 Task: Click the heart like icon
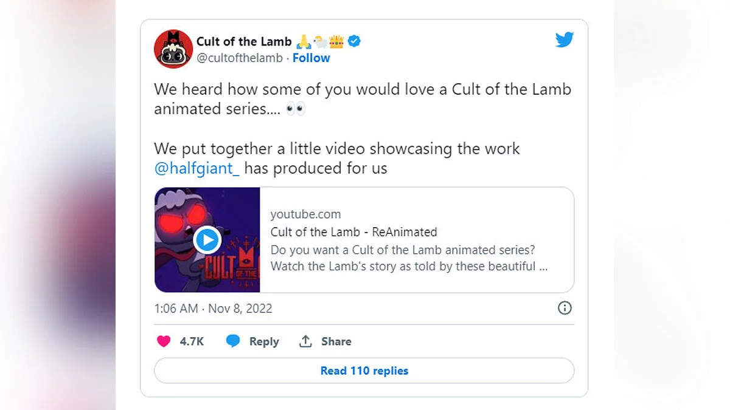pyautogui.click(x=164, y=341)
